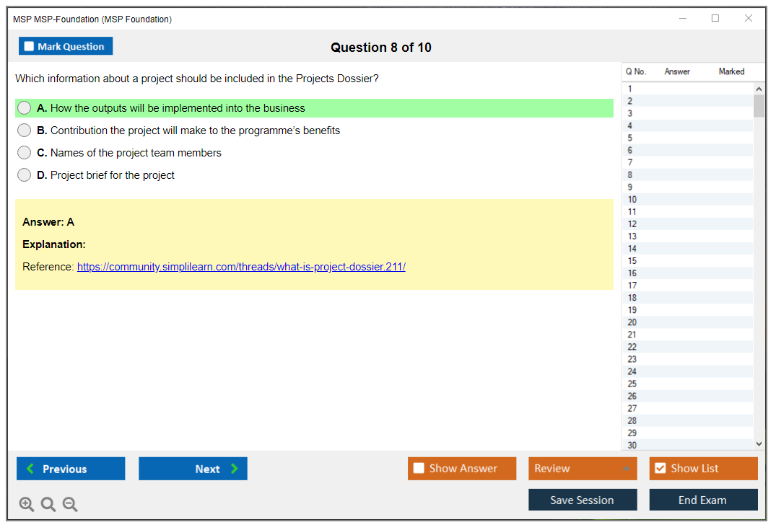Image resolution: width=776 pixels, height=530 pixels.
Task: Enable the Show Answer checkbox
Action: (419, 469)
